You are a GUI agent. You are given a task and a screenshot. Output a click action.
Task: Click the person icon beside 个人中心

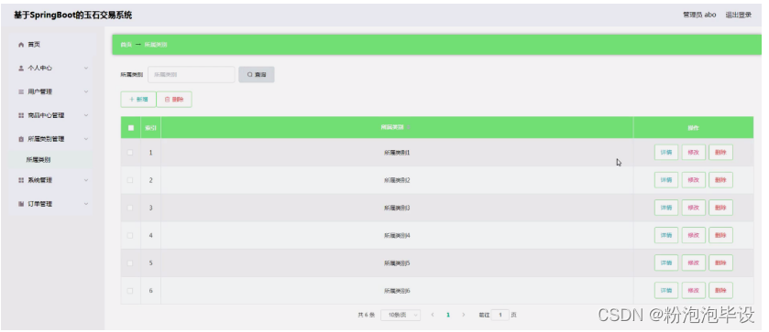pyautogui.click(x=21, y=68)
